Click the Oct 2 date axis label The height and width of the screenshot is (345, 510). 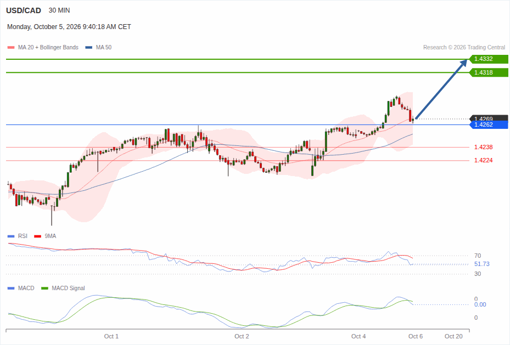click(x=242, y=336)
